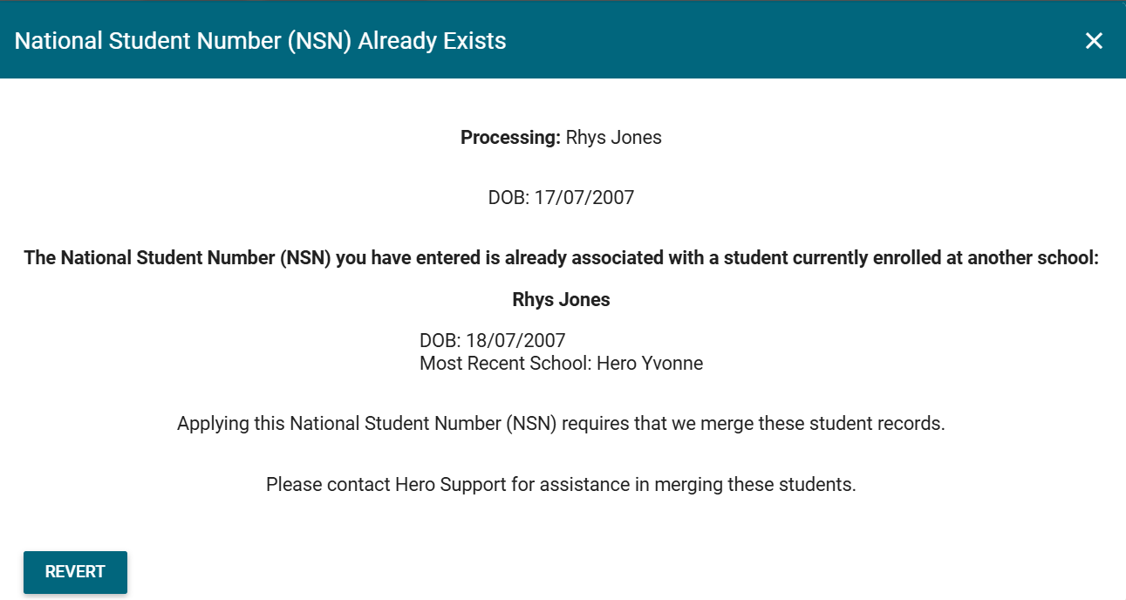Select the name Rhys Jones beside Processing
This screenshot has width=1126, height=600.
click(613, 138)
